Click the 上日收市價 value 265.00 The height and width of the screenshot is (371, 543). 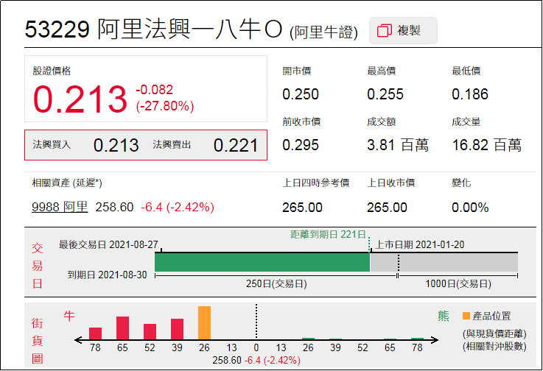(387, 208)
